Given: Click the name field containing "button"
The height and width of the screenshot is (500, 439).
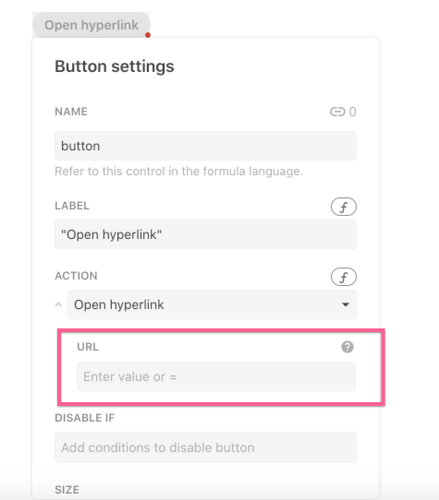Looking at the screenshot, I should [x=205, y=146].
